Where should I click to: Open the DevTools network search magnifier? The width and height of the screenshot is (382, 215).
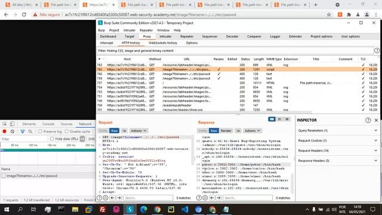(x=30, y=131)
